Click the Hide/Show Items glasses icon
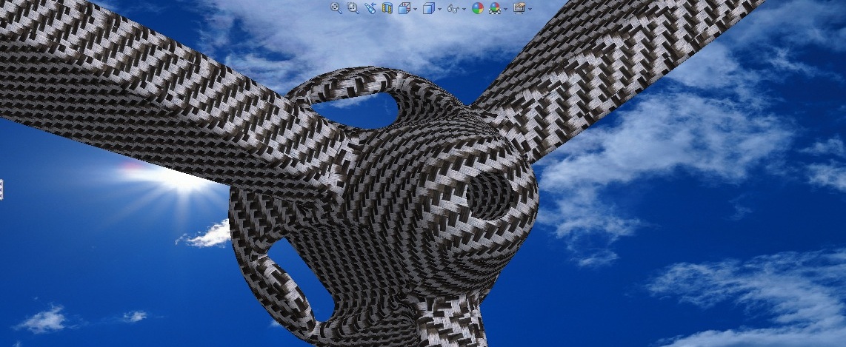The image size is (846, 347). tap(453, 8)
